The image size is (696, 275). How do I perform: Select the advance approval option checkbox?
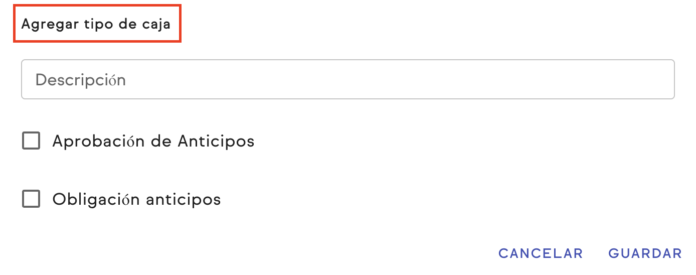(31, 141)
